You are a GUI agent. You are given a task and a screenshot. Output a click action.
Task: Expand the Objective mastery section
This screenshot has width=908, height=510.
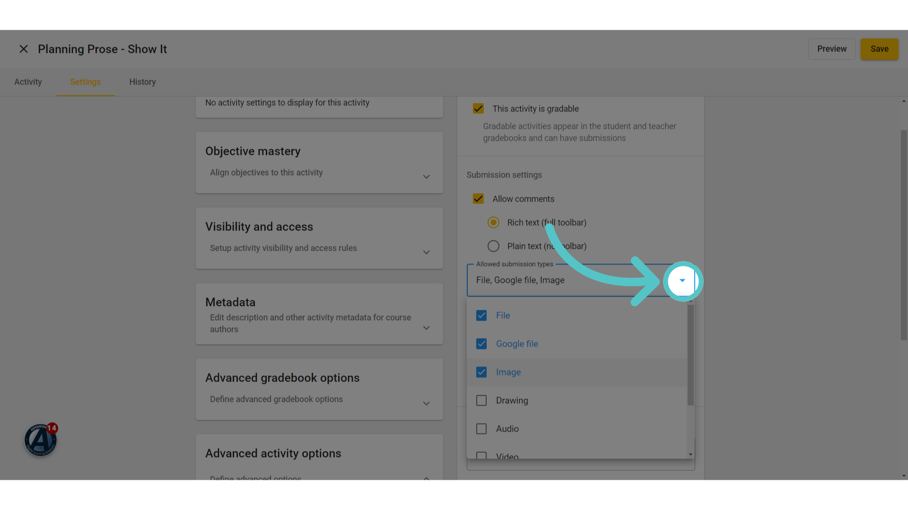426,177
